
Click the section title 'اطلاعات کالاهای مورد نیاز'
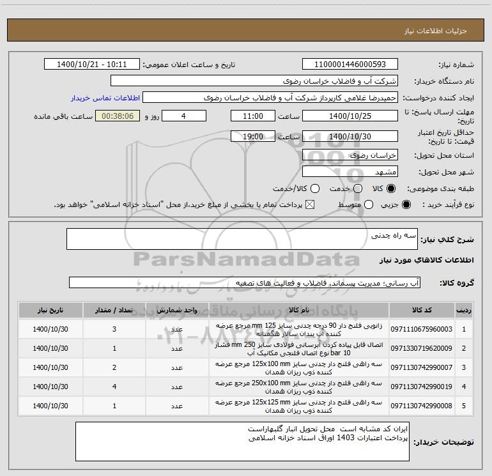[426, 260]
